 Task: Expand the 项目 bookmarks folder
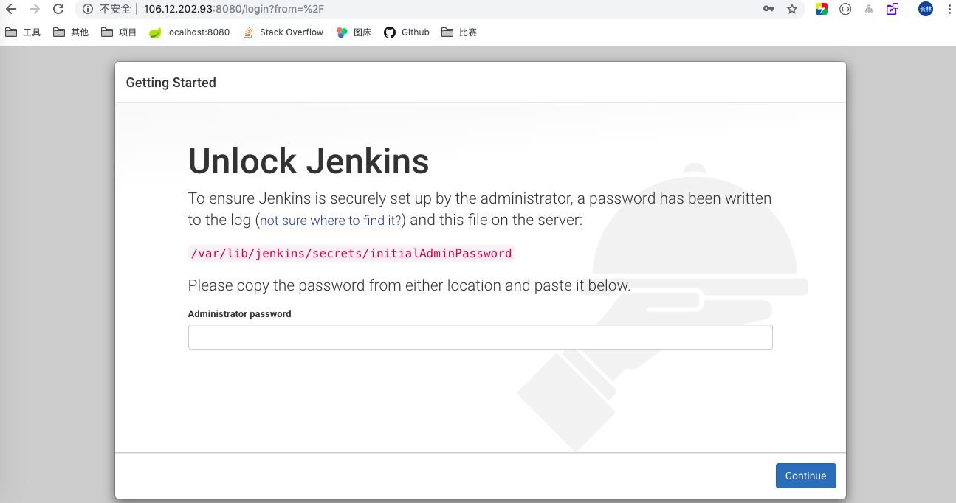click(119, 32)
